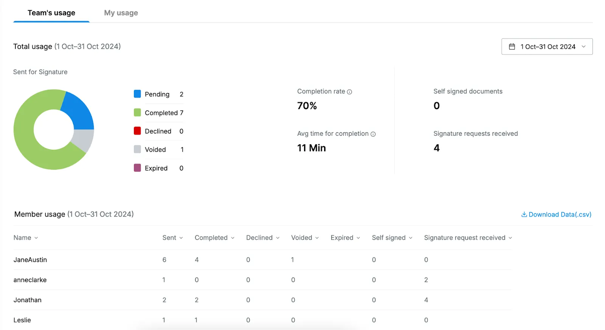Open the My usage tab
Image resolution: width=605 pixels, height=330 pixels.
coord(121,13)
